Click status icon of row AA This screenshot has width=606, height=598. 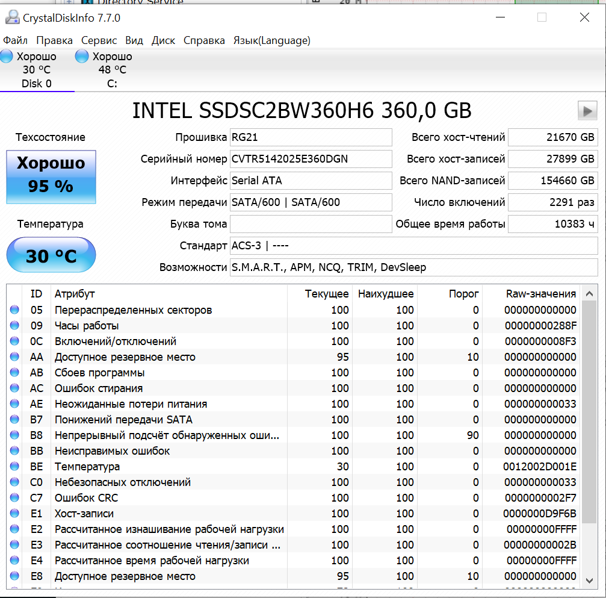(x=14, y=357)
